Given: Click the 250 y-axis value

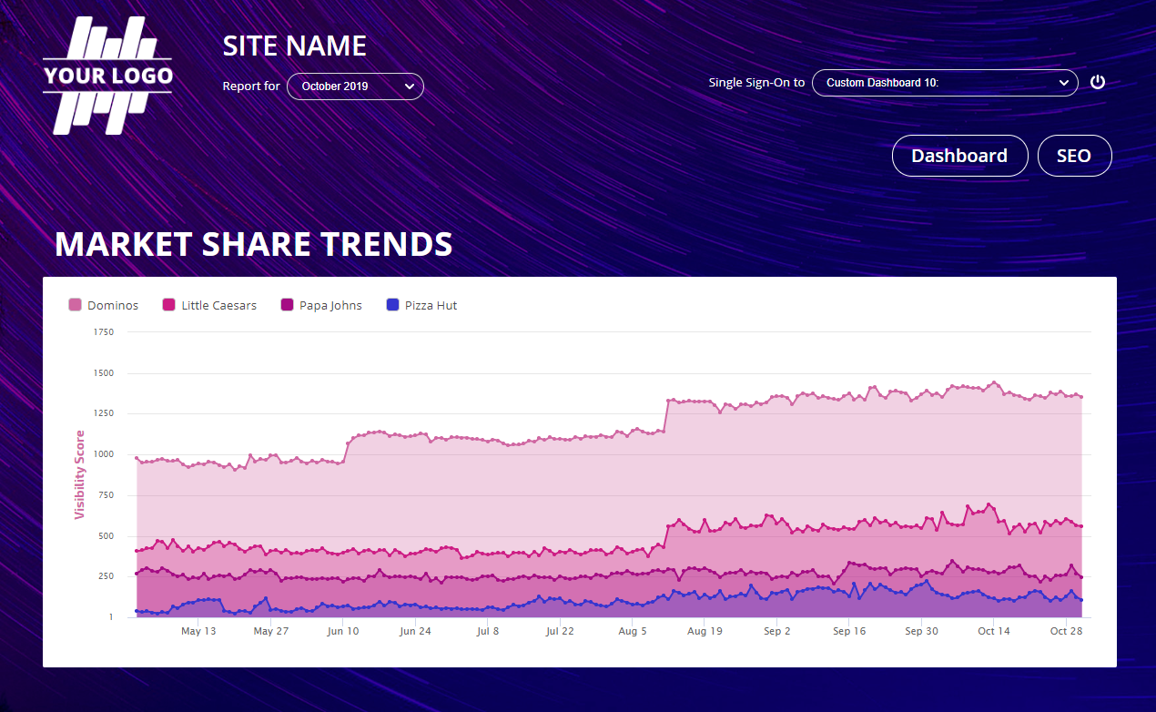Looking at the screenshot, I should pyautogui.click(x=106, y=576).
